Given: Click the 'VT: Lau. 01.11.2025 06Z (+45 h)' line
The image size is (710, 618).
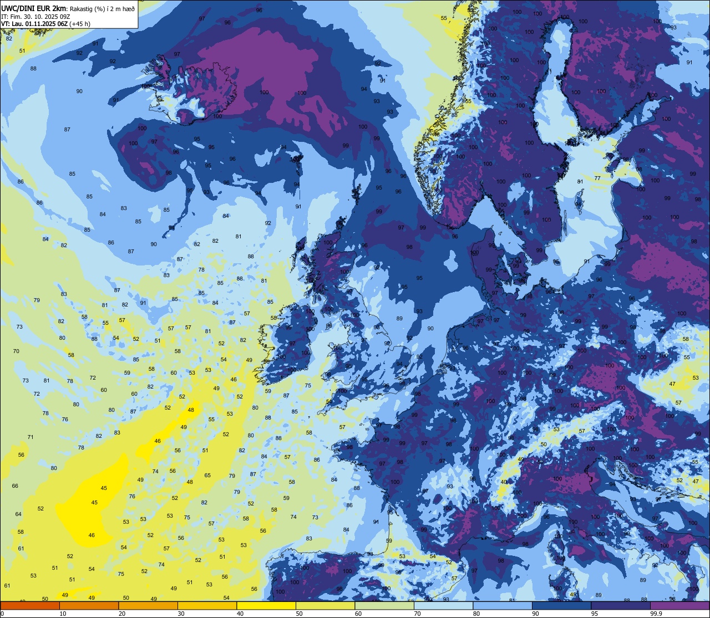Looking at the screenshot, I should click(46, 23).
